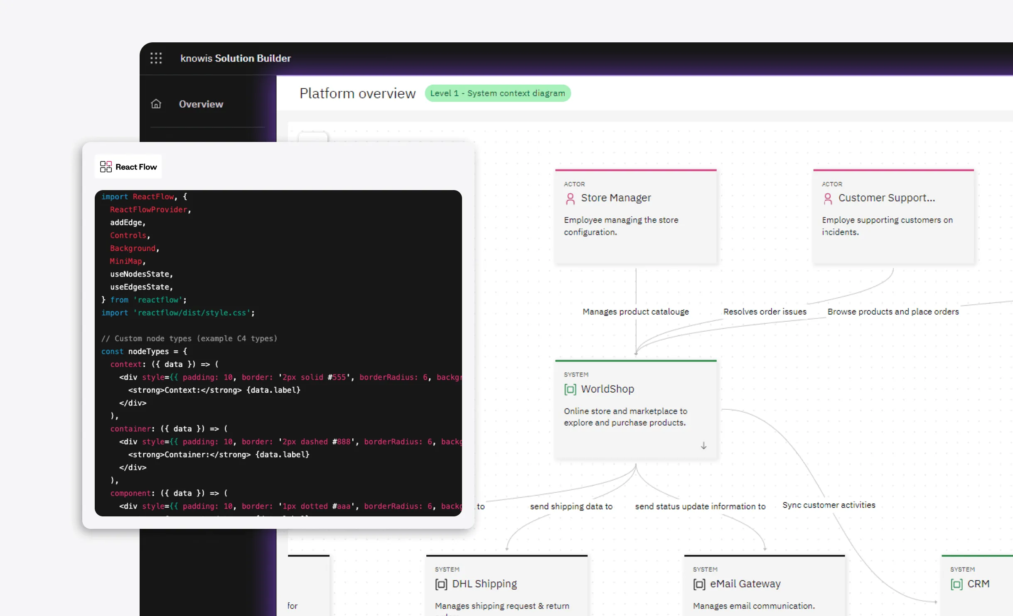Click 'component: ({ data }) => (' line
This screenshot has width=1013, height=616.
169,493
